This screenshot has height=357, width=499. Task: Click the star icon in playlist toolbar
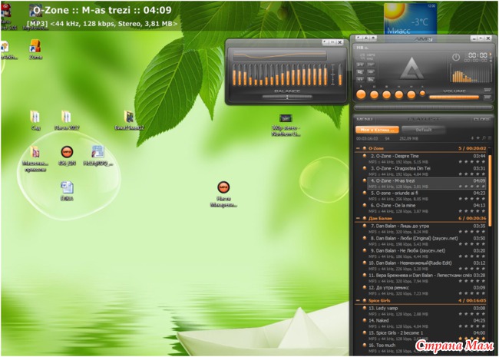[478, 138]
